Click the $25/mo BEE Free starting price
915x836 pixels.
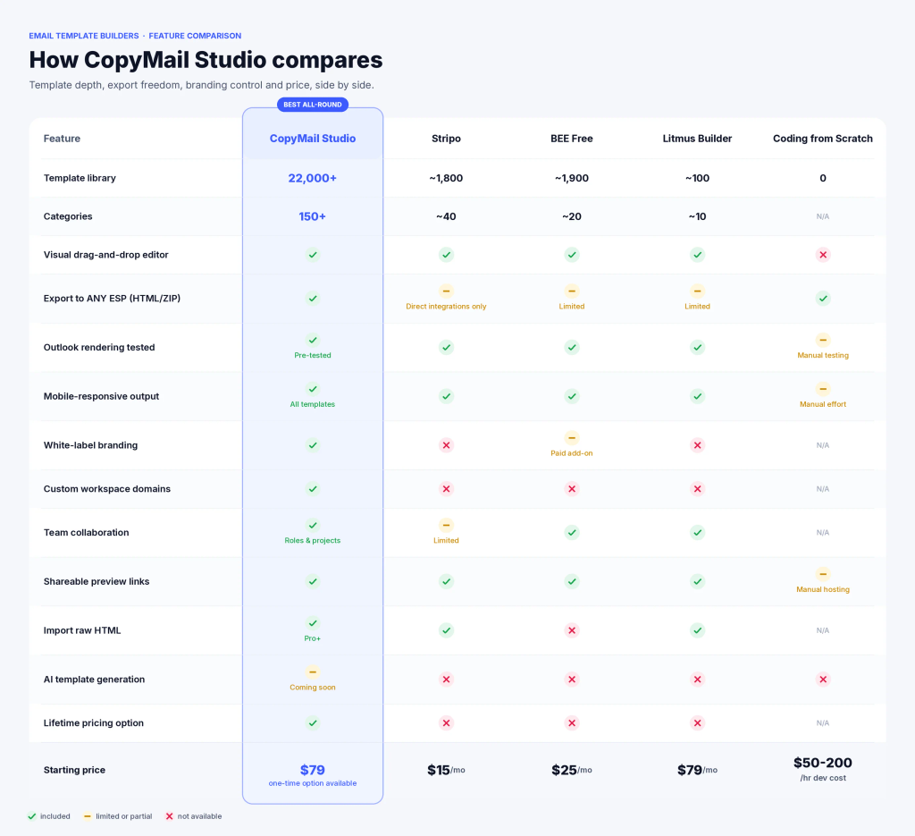point(572,770)
